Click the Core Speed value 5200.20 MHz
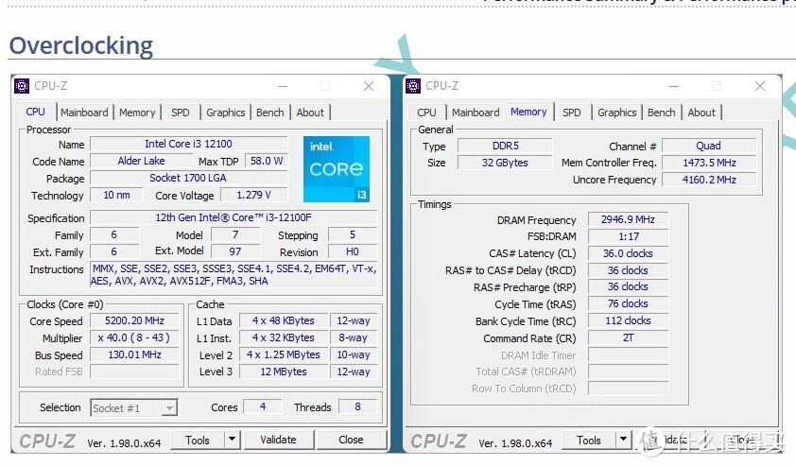 [134, 320]
